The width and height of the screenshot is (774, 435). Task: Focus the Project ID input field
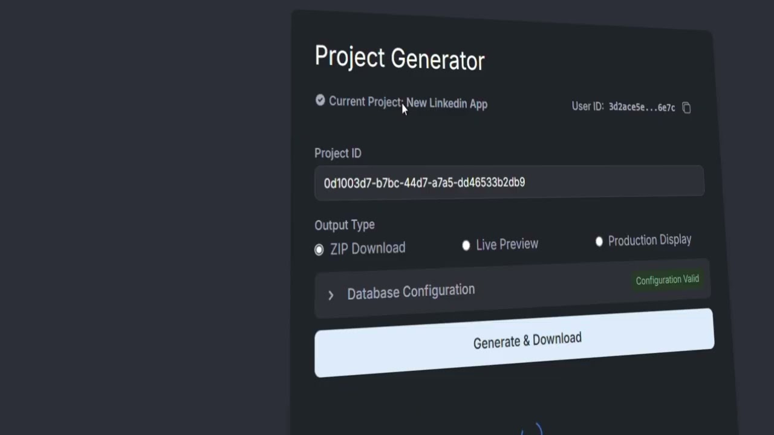509,182
